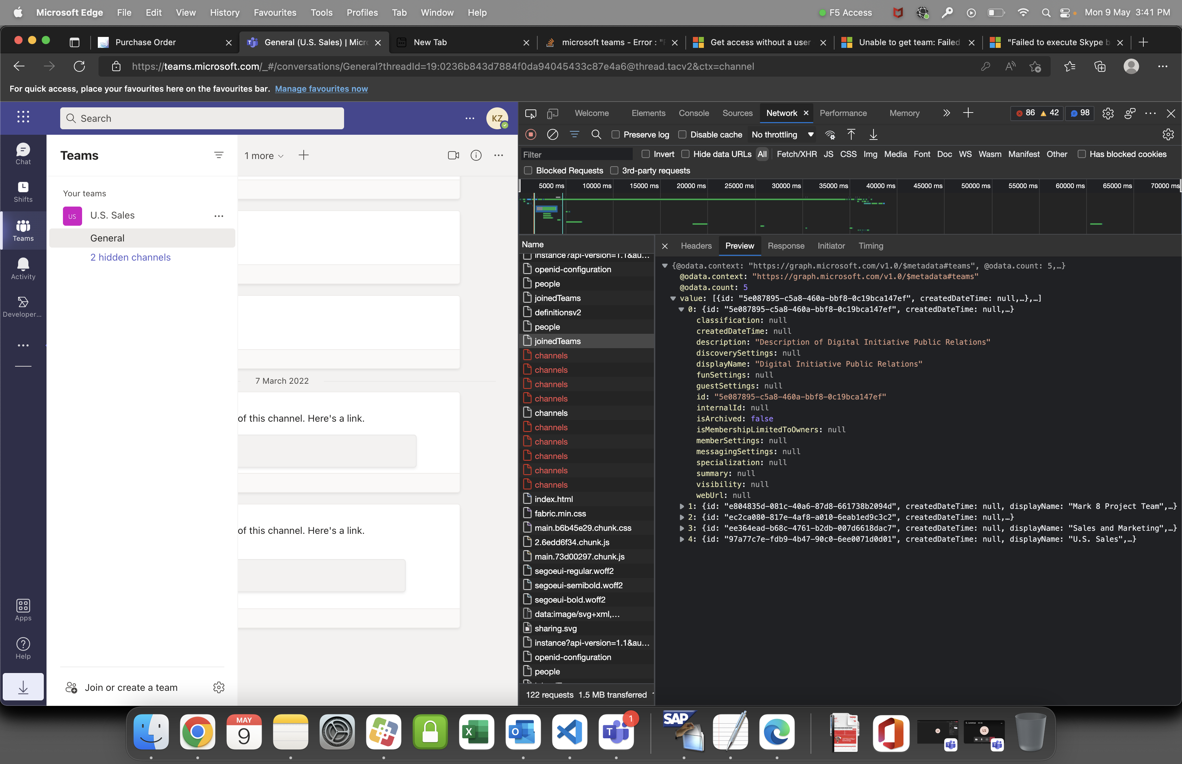This screenshot has width=1182, height=764.
Task: Click Export HAR download arrow icon
Action: 873,134
